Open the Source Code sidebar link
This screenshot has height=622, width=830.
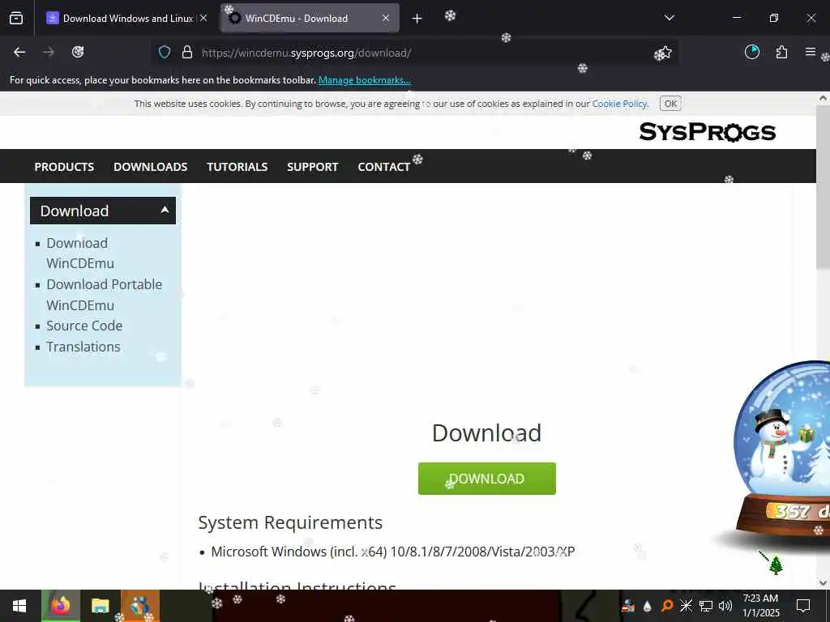click(x=84, y=326)
